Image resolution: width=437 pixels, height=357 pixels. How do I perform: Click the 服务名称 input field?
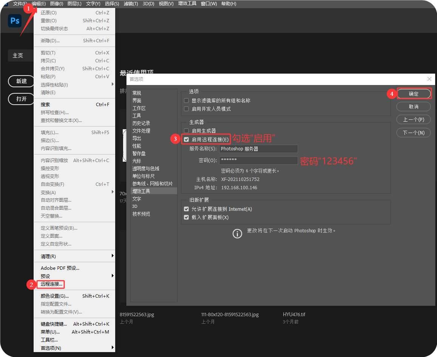pyautogui.click(x=258, y=149)
